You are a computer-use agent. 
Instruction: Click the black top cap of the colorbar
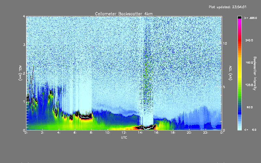[239, 17]
